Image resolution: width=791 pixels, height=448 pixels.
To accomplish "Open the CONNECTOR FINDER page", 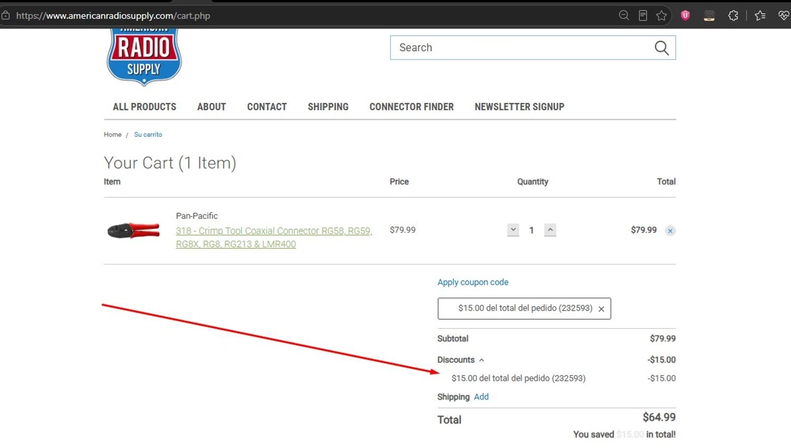I will 411,107.
